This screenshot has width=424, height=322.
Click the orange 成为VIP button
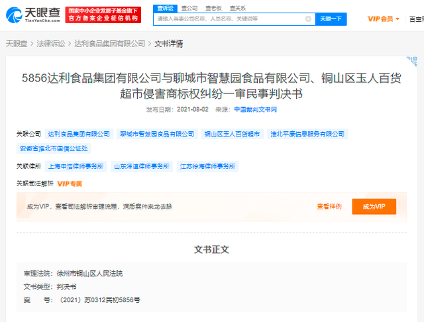pyautogui.click(x=374, y=207)
